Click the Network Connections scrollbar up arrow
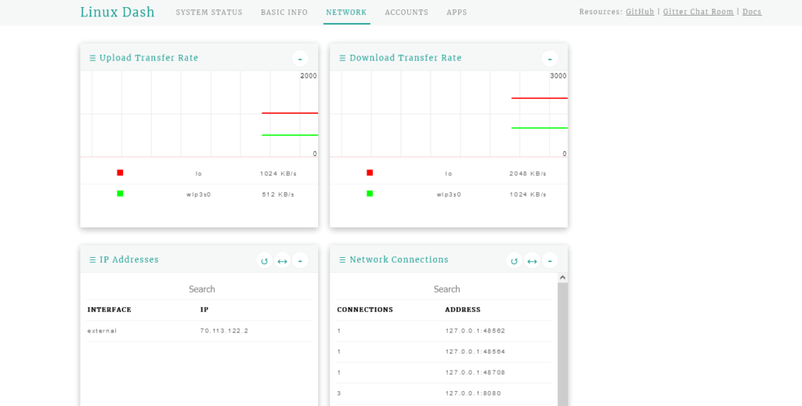This screenshot has height=406, width=802. point(562,277)
